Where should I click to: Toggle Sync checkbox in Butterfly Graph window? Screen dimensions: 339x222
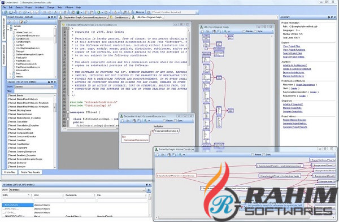click(263, 155)
